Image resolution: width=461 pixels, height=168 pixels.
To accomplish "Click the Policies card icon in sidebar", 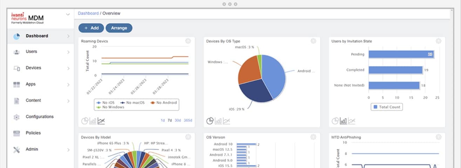I will pyautogui.click(x=16, y=133).
